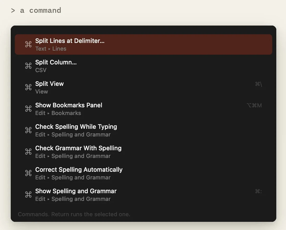The width and height of the screenshot is (286, 230).
Task: Click the ⌘: shortcut for Show Spelling and Grammar
Action: [x=258, y=191]
